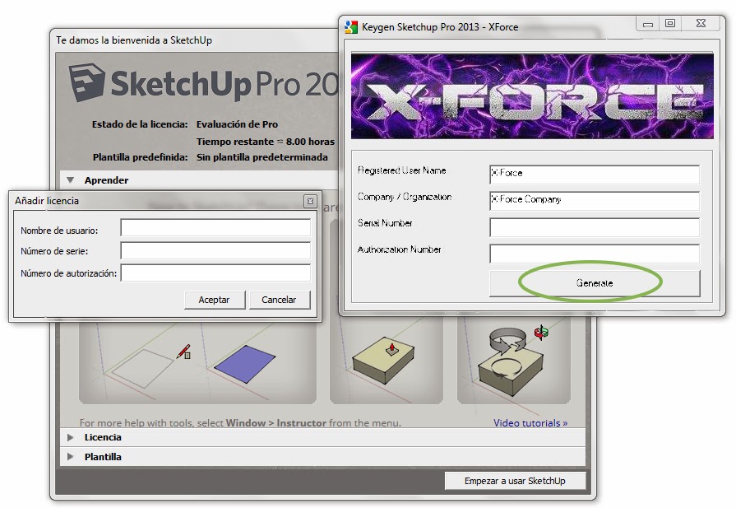Image resolution: width=736 pixels, height=508 pixels.
Task: Click the Keygen window title bar icon
Action: [351, 27]
